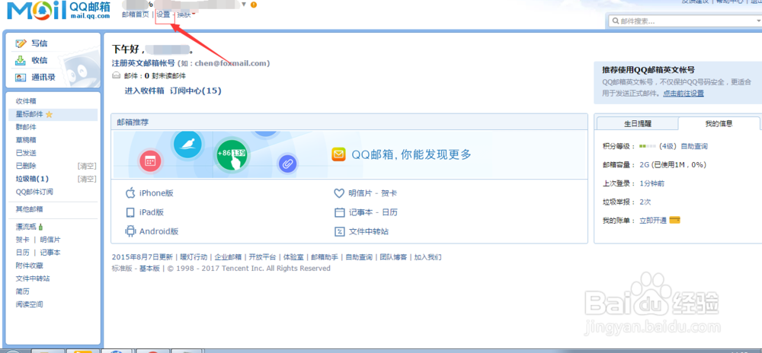Click the heart icon beside 明信片
The height and width of the screenshot is (353, 762).
pos(339,193)
